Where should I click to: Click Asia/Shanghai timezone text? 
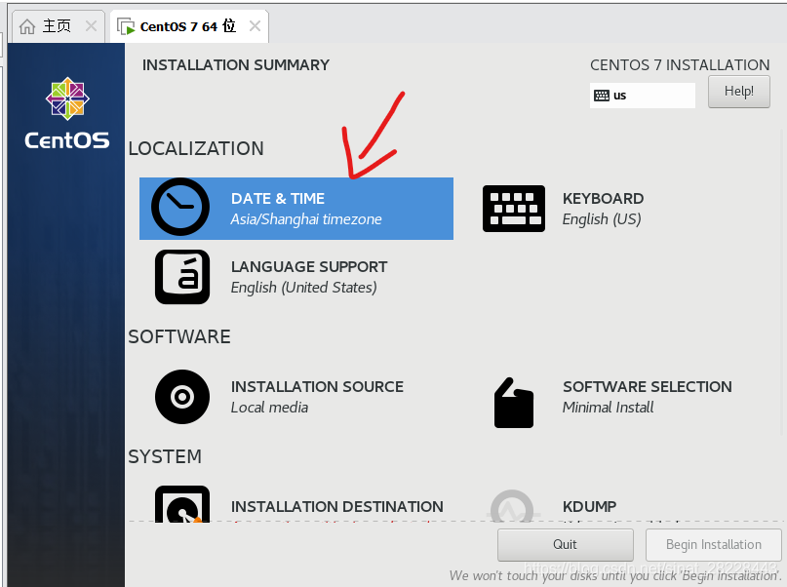[x=306, y=219]
